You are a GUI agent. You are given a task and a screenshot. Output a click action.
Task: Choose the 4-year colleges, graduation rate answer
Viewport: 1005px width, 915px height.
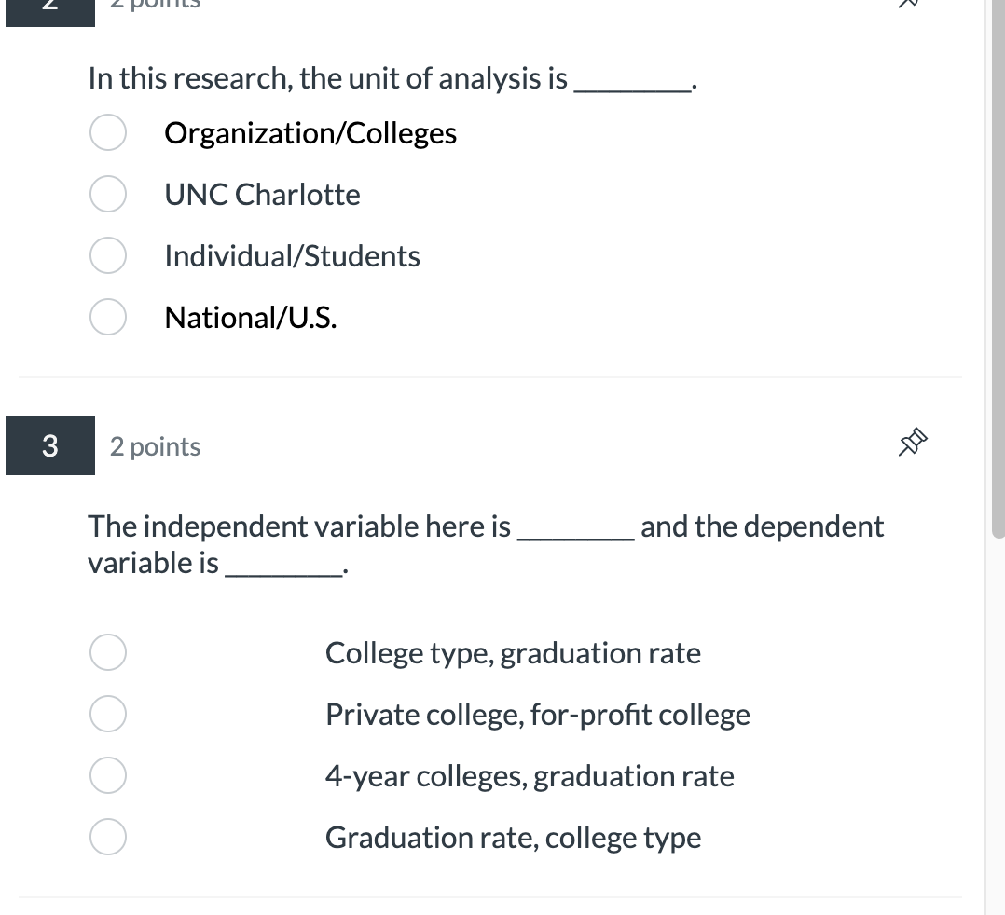(107, 774)
